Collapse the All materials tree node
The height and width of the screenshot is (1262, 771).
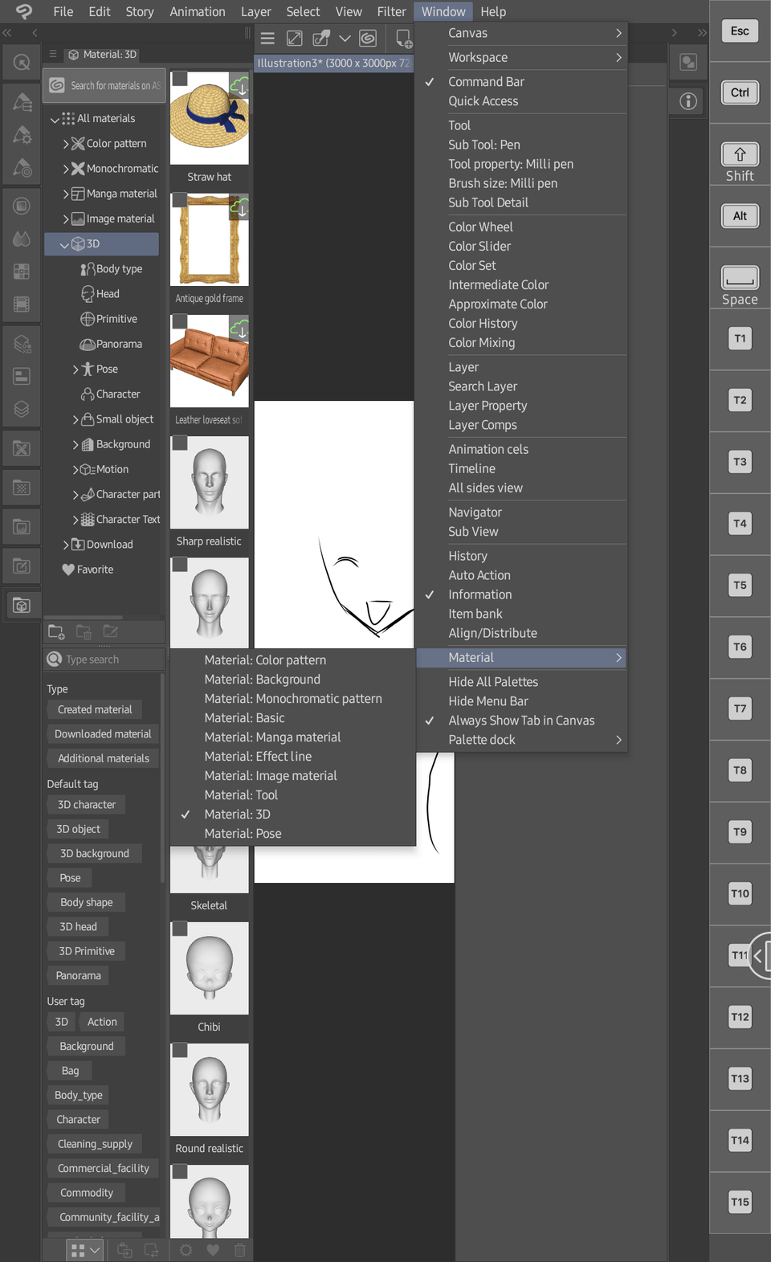(x=55, y=119)
